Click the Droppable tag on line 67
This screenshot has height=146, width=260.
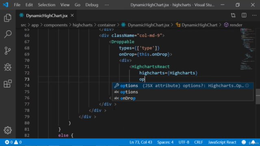[123, 42]
